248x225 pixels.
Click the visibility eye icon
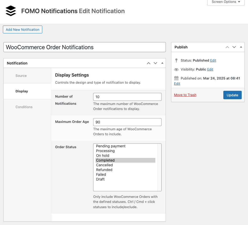[x=176, y=69]
